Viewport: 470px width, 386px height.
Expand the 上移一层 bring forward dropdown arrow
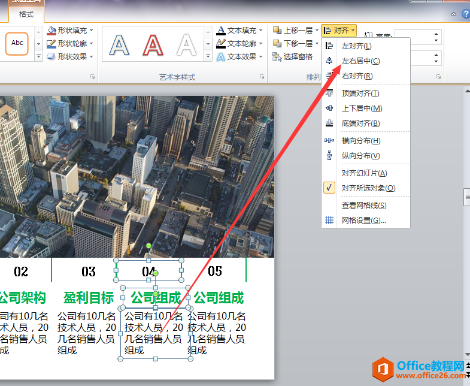(x=317, y=30)
